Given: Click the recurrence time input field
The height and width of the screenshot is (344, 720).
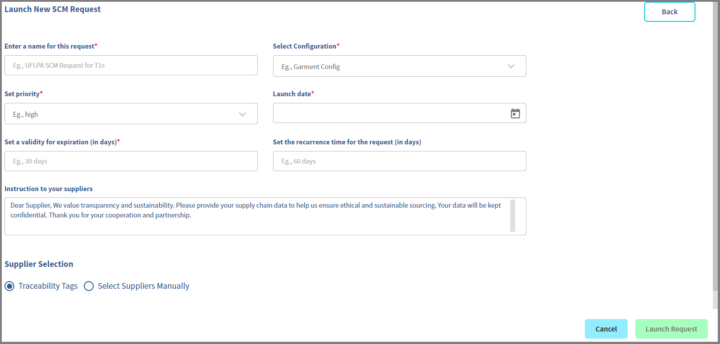Looking at the screenshot, I should [x=399, y=161].
